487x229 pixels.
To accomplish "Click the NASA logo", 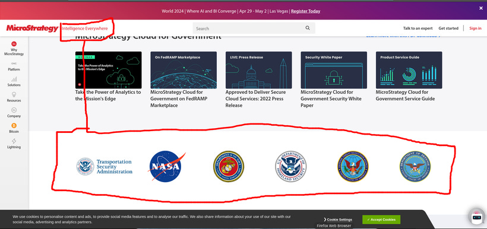I will (x=167, y=166).
